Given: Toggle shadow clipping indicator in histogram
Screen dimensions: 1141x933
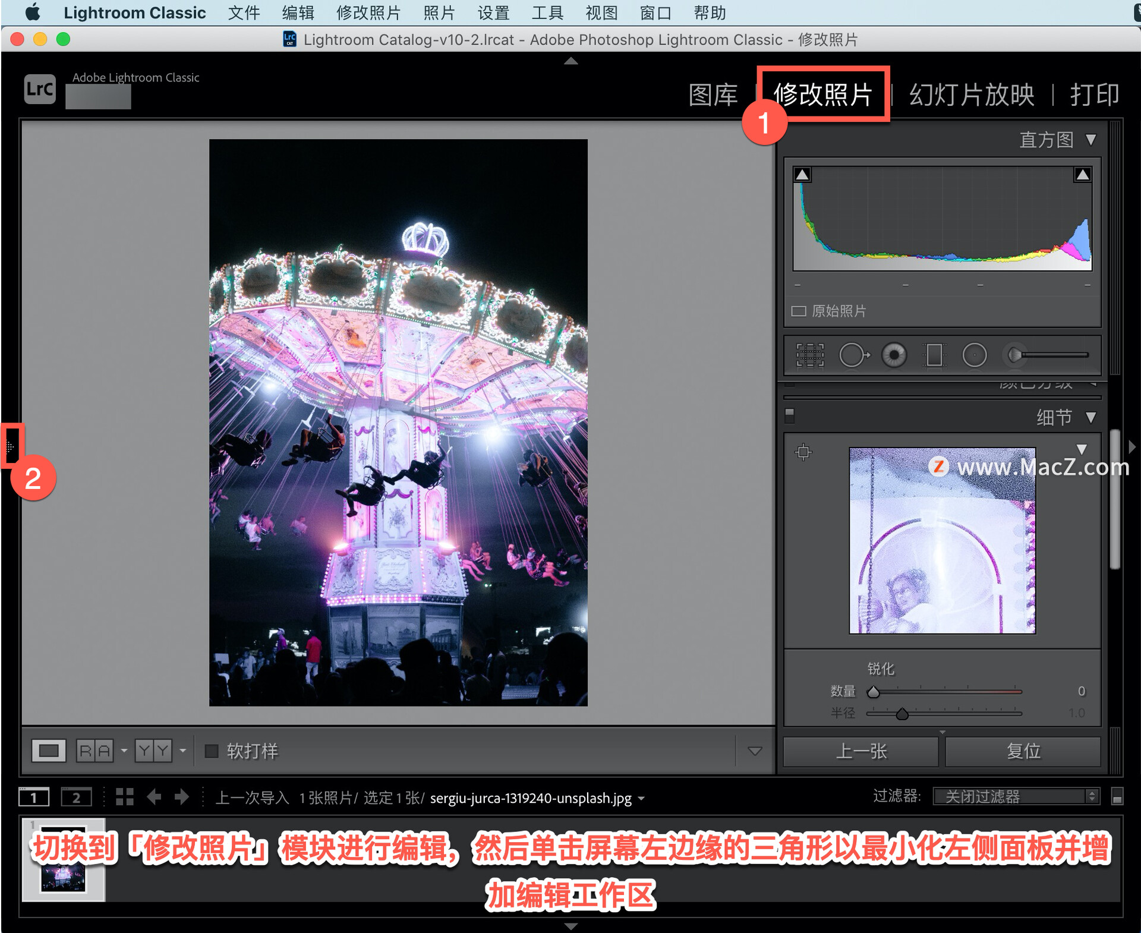Looking at the screenshot, I should coord(802,175).
